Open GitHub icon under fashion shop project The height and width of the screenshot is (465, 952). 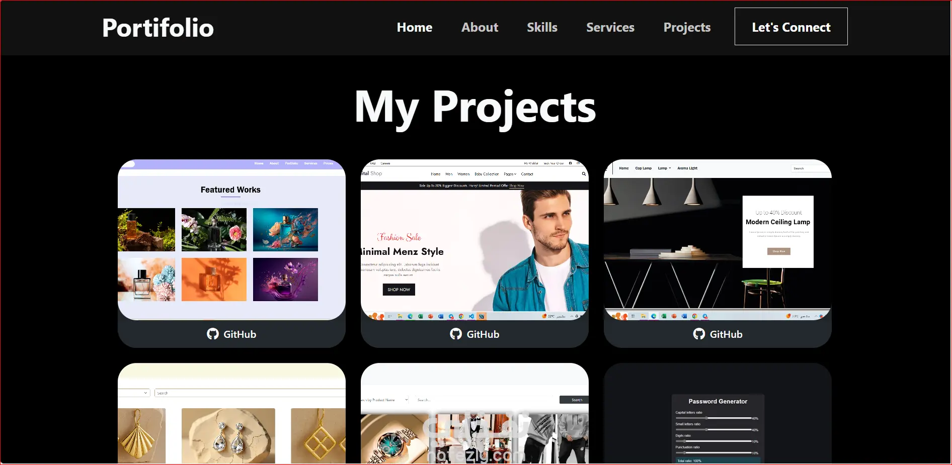tap(456, 334)
